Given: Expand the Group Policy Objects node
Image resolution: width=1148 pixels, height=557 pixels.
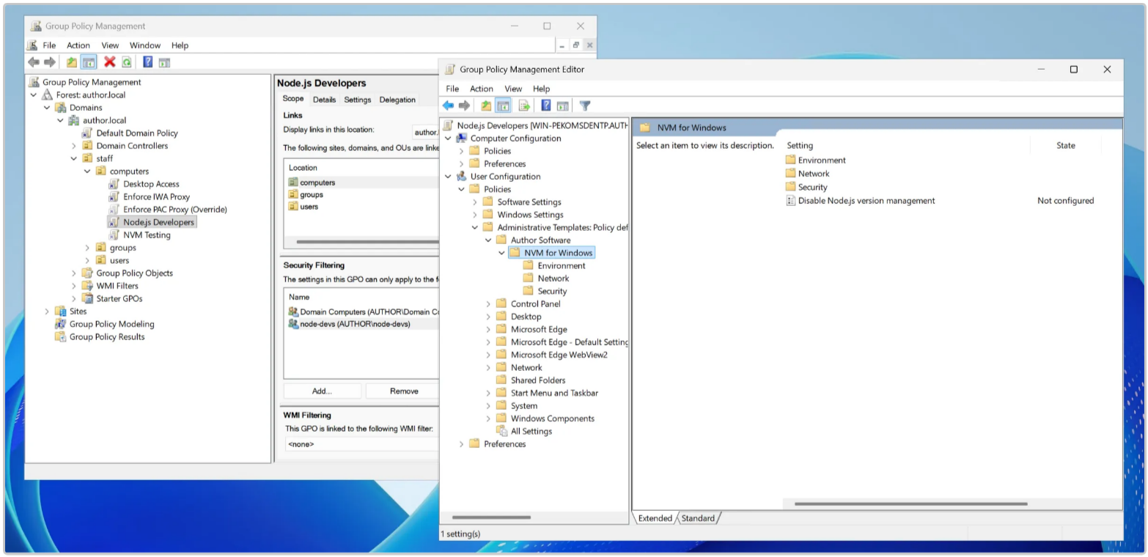Looking at the screenshot, I should click(x=74, y=273).
